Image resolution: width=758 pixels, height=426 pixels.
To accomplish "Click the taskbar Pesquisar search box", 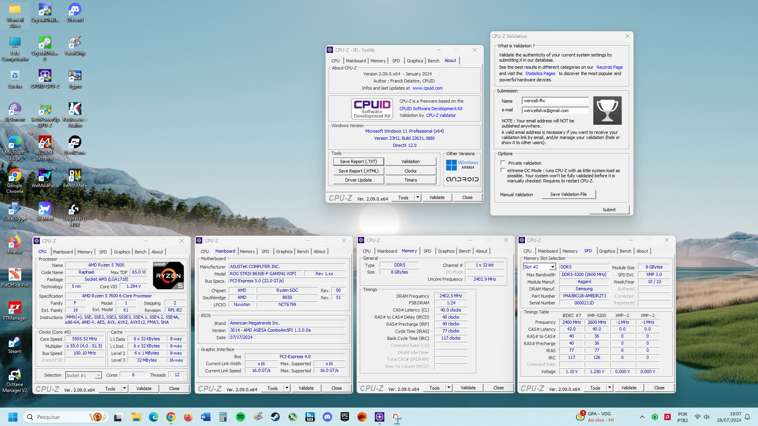I will [x=66, y=417].
